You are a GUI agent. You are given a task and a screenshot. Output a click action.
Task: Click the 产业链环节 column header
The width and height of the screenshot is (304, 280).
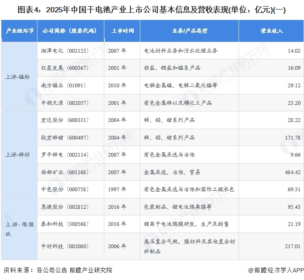tap(19, 31)
